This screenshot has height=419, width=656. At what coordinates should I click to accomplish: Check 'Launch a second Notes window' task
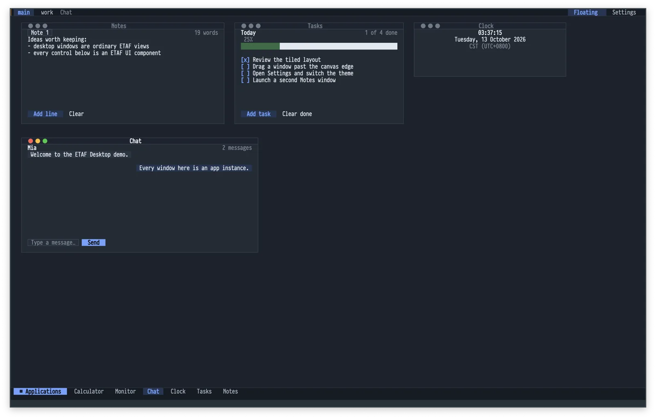coord(245,80)
